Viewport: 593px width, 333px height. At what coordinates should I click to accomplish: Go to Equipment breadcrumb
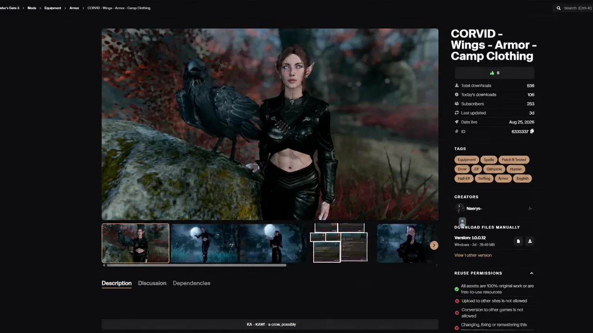[x=53, y=8]
